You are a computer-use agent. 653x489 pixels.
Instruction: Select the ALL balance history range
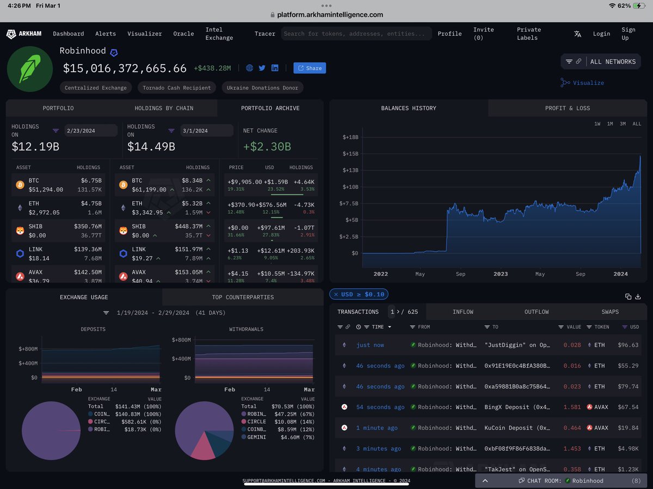tap(637, 123)
